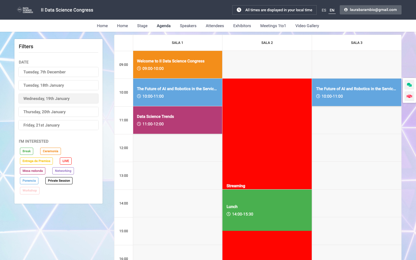This screenshot has width=416, height=260.
Task: Click clock icon in Welcome session card
Action: (x=139, y=68)
